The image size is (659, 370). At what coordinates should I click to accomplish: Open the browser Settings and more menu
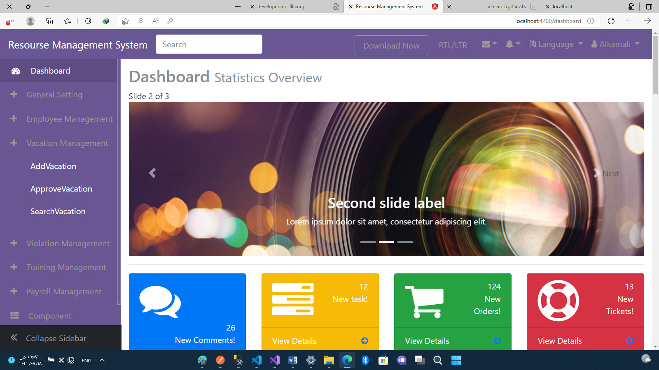(x=10, y=21)
